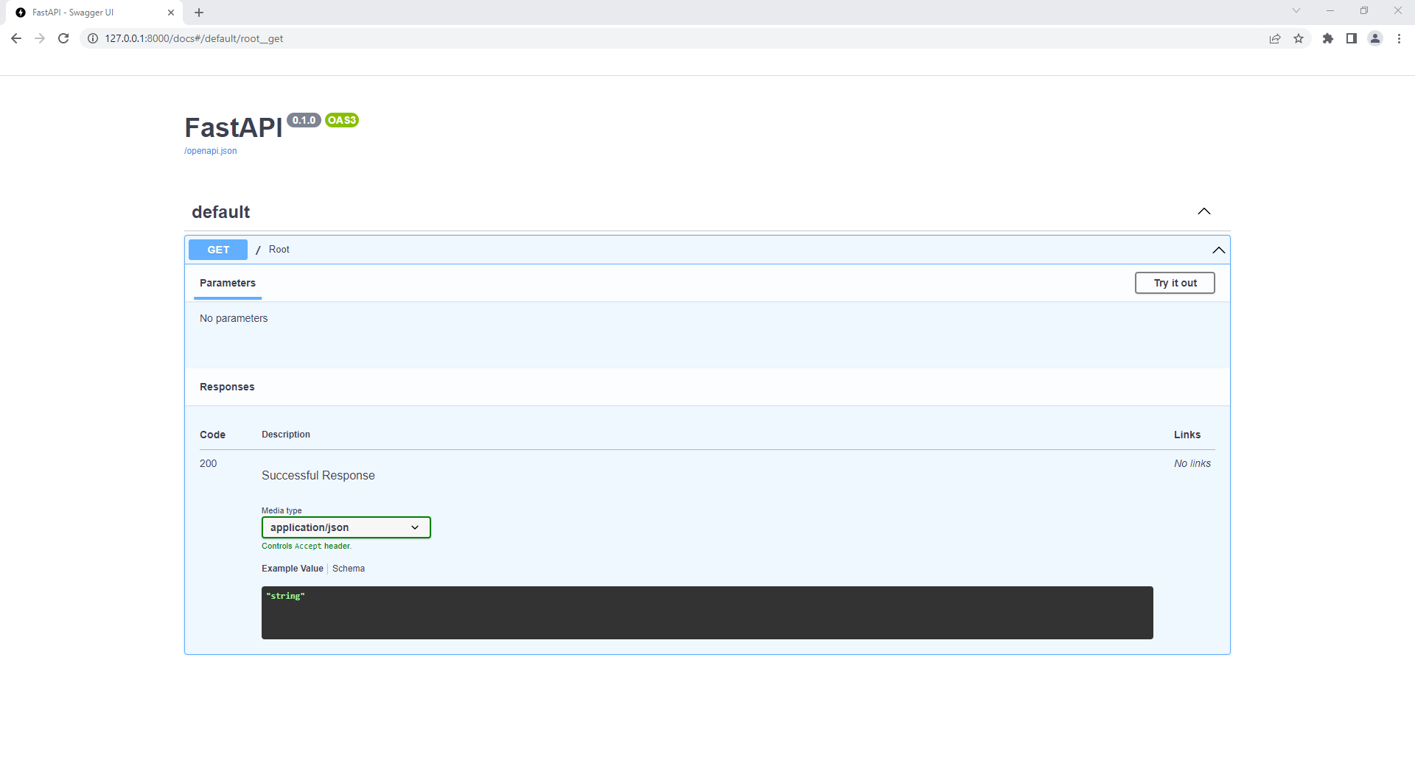Switch to the Schema tab
Viewport: 1415px width, 766px height.
[x=349, y=569]
